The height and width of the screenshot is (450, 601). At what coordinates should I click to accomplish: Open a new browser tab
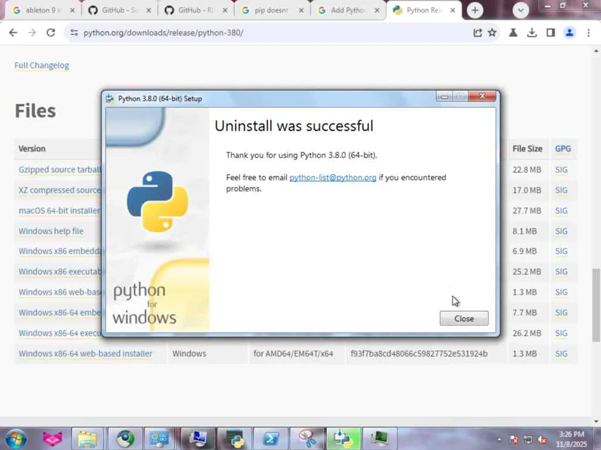click(475, 11)
